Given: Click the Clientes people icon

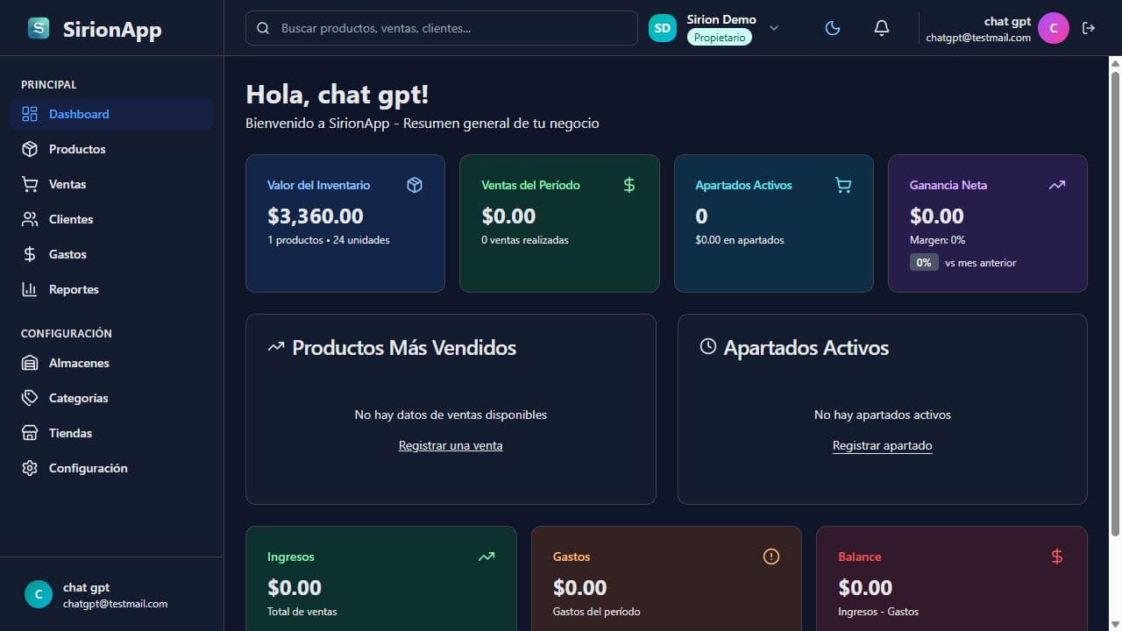Looking at the screenshot, I should pyautogui.click(x=30, y=219).
